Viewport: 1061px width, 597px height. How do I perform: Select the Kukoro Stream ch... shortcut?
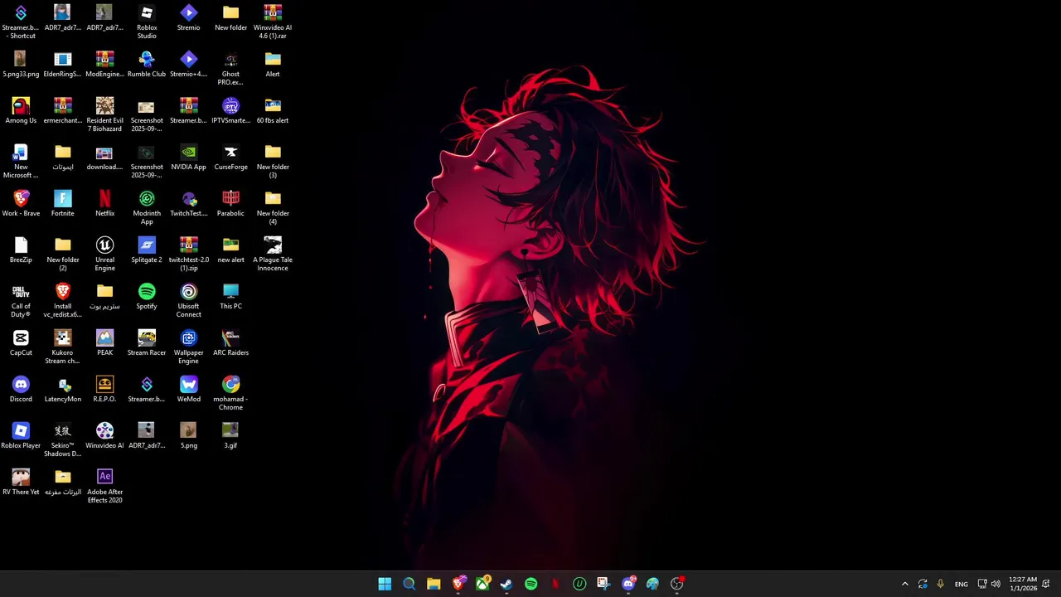tap(63, 347)
